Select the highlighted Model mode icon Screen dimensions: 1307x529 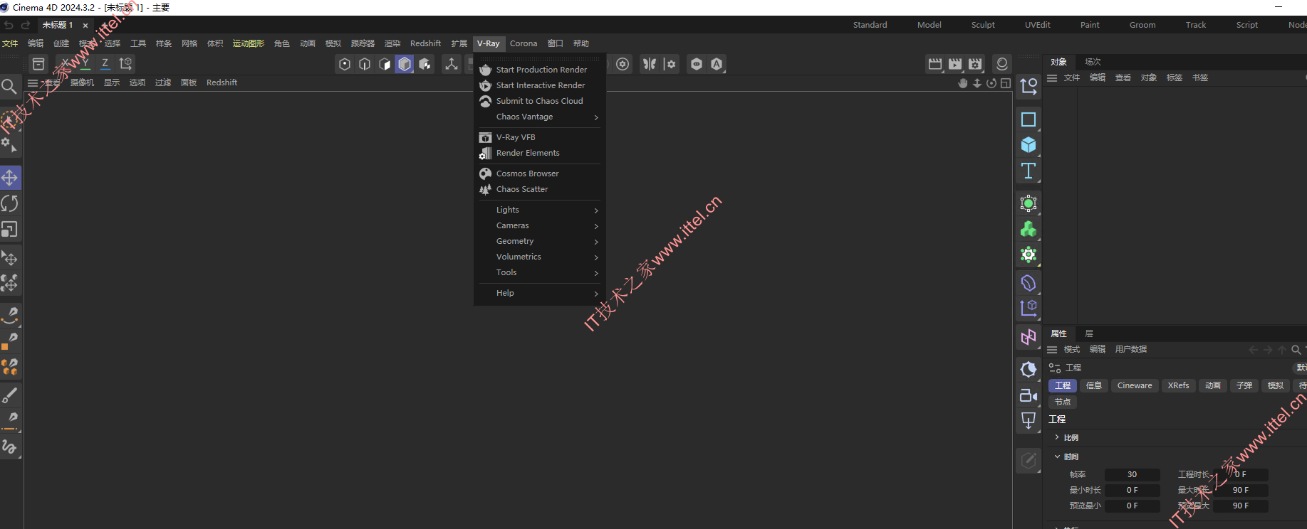tap(405, 64)
